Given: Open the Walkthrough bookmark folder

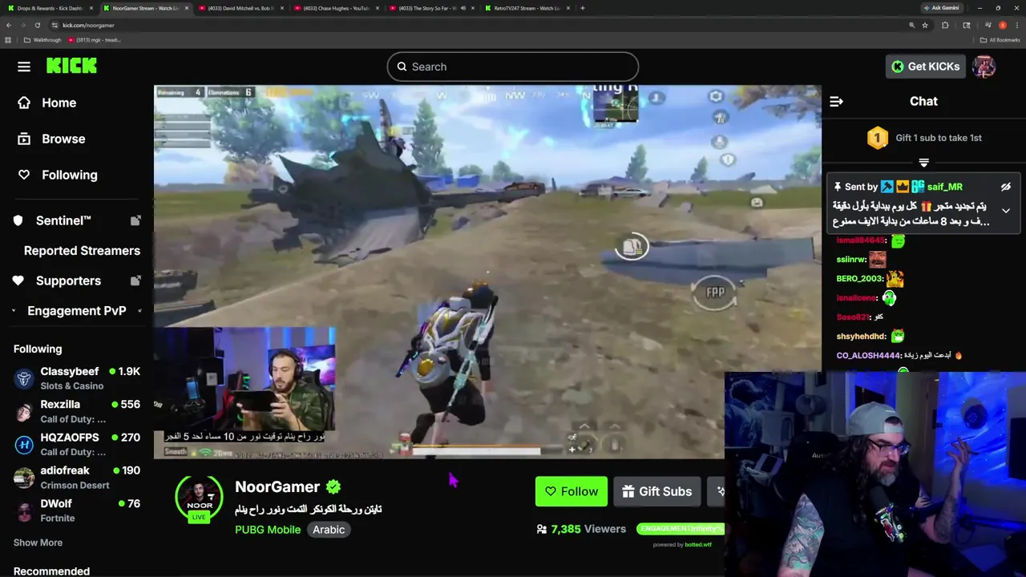Looking at the screenshot, I should [x=42, y=40].
